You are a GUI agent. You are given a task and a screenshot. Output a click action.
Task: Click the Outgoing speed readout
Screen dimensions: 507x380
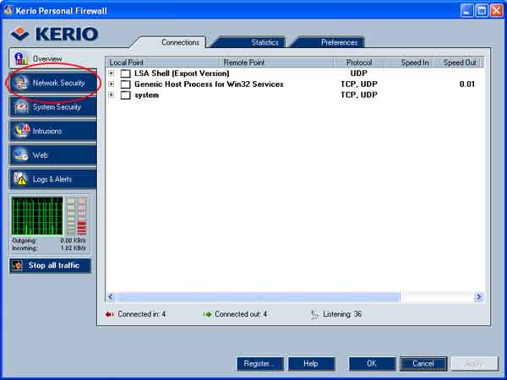pos(49,241)
